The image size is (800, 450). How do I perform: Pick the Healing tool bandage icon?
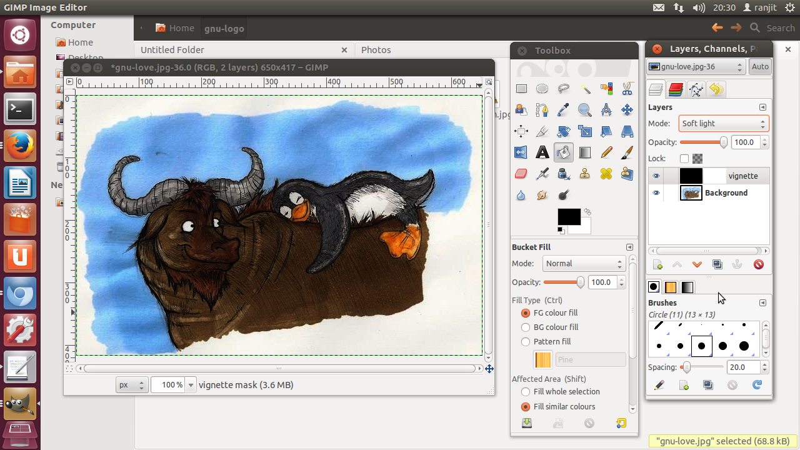point(606,173)
